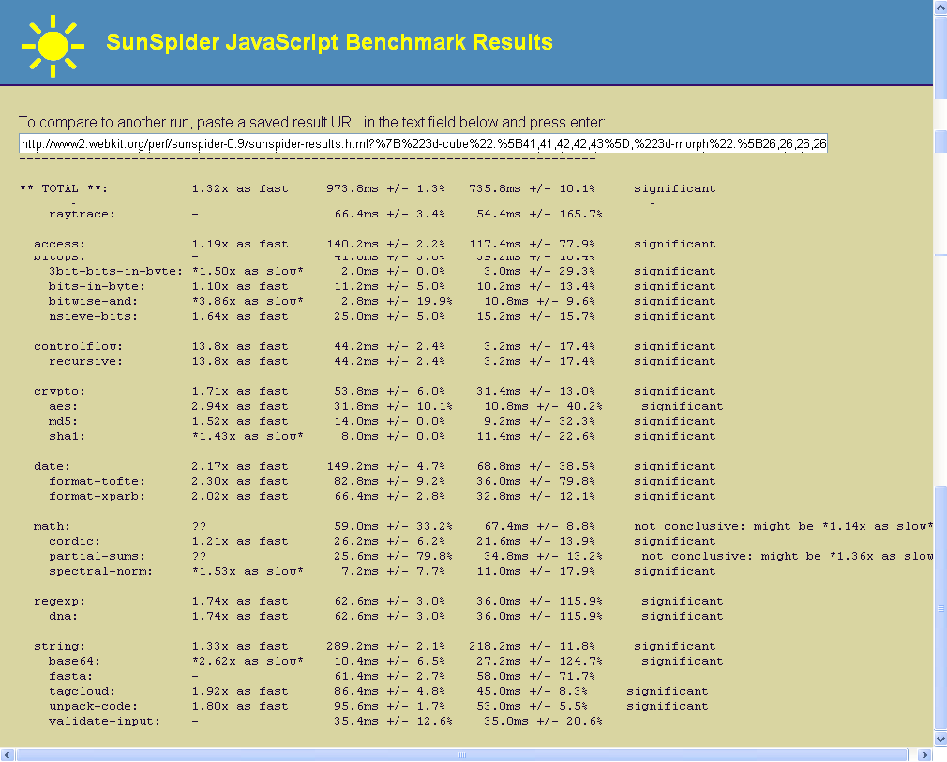Image resolution: width=947 pixels, height=762 pixels.
Task: Click the 'validate-input:' row label
Action: [104, 722]
